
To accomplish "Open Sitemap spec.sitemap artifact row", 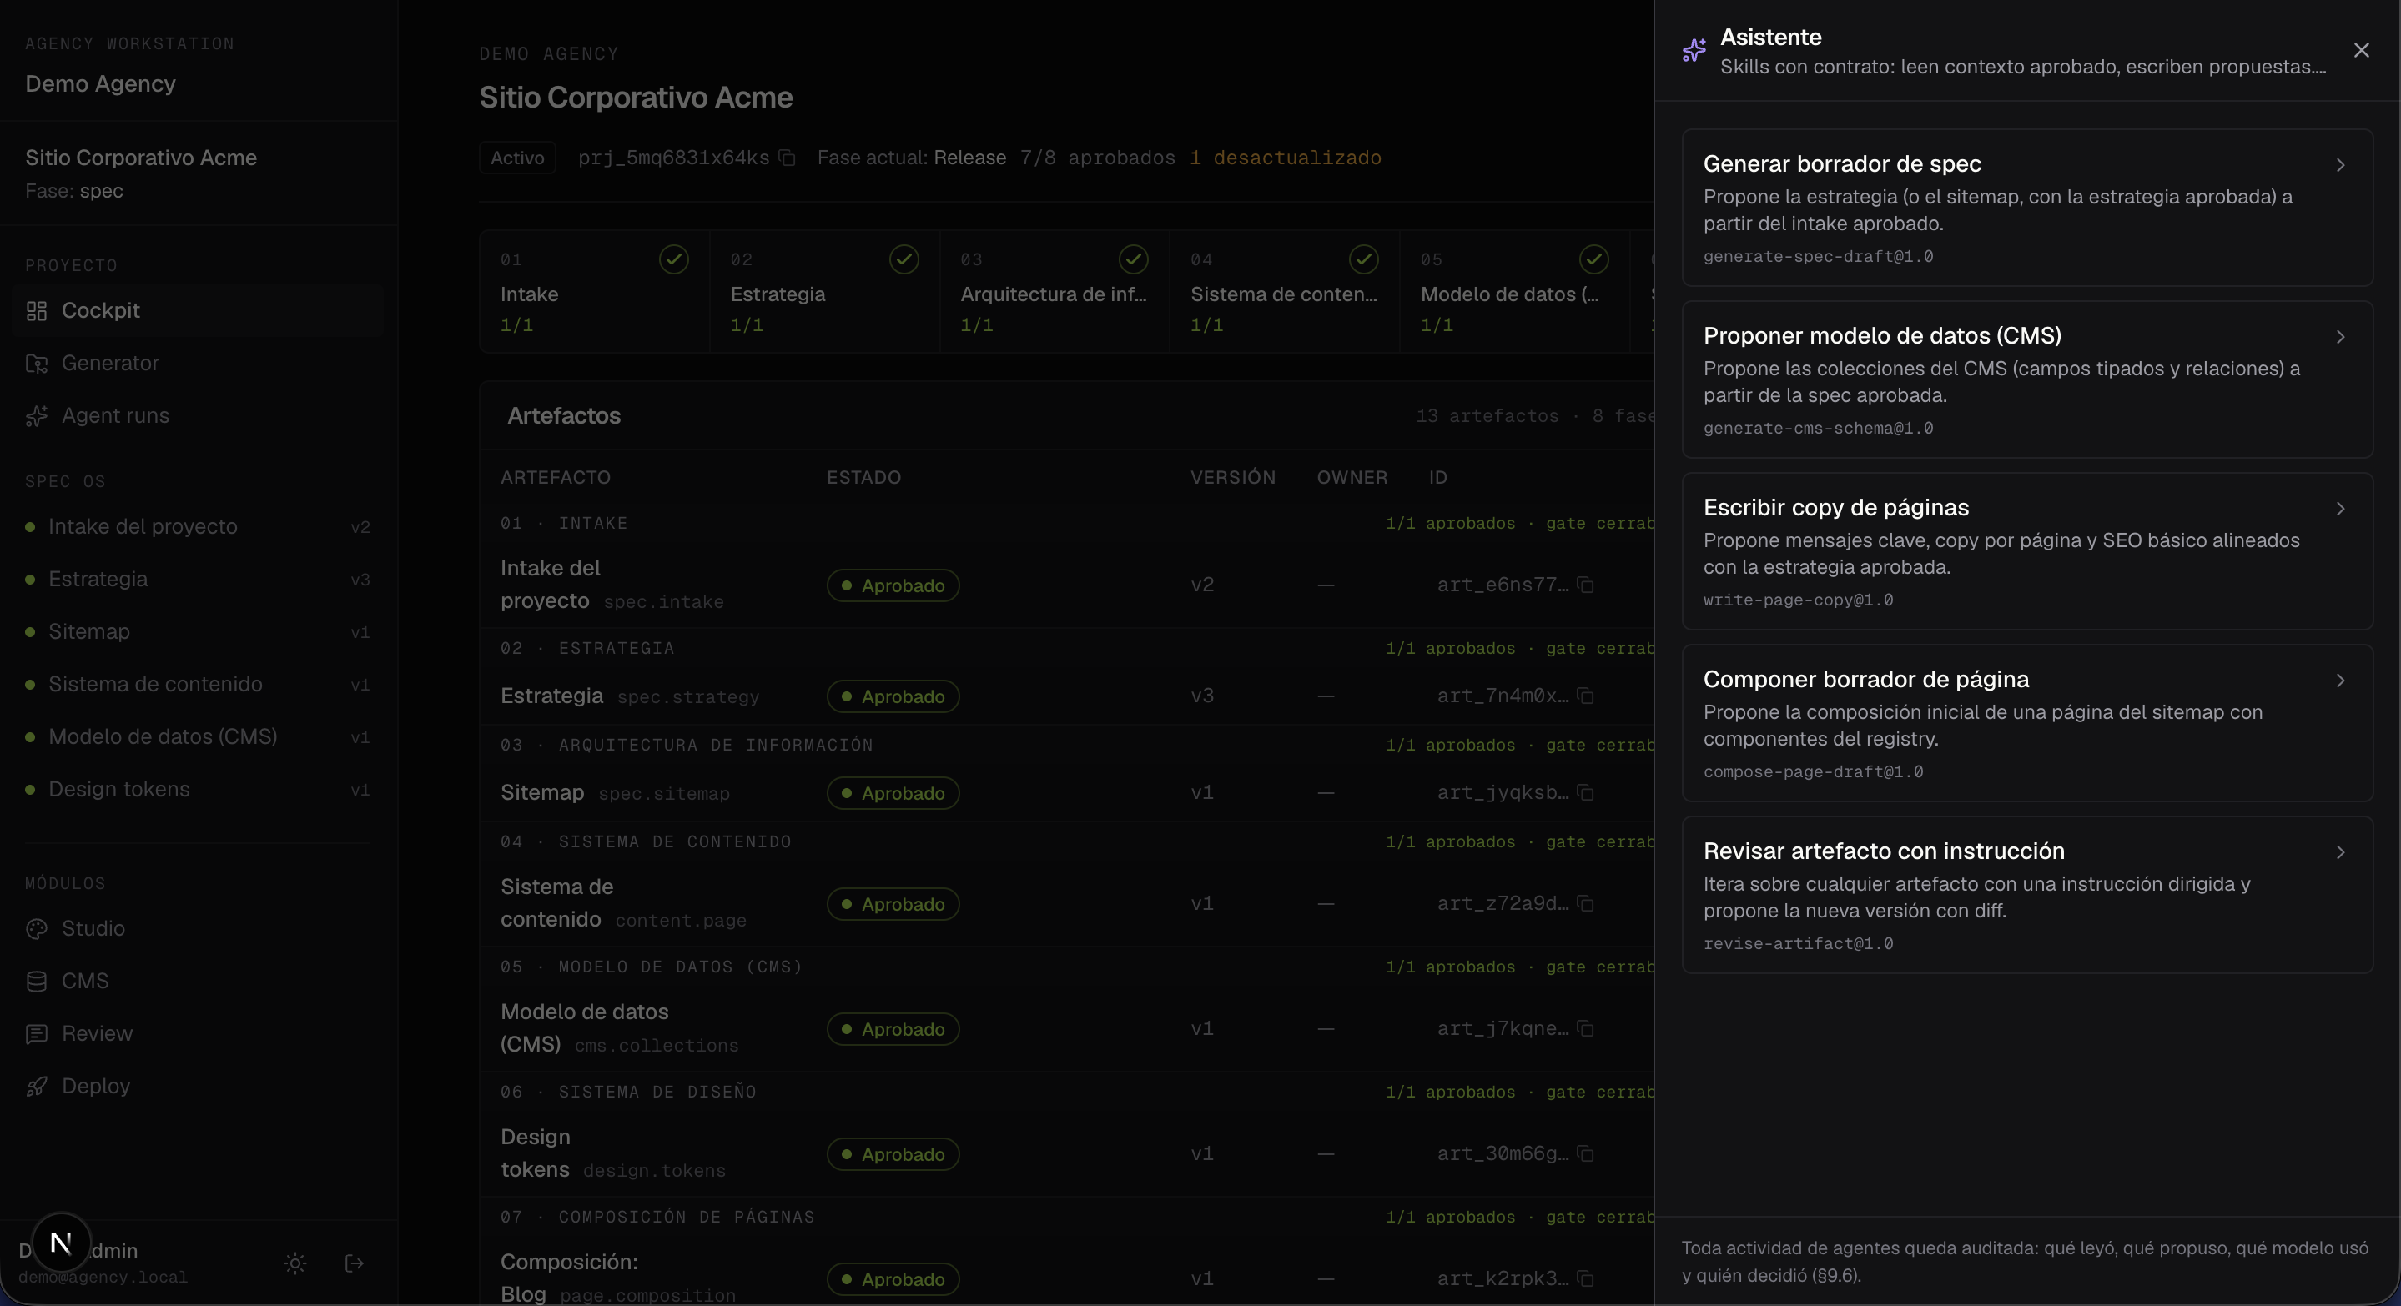I will 1067,793.
